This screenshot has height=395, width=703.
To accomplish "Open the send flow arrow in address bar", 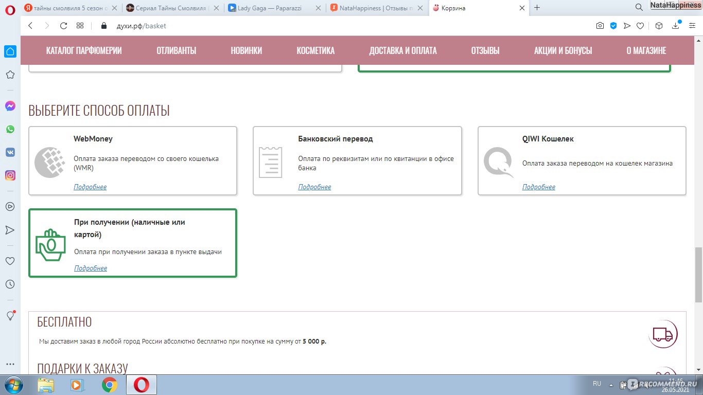I will pos(627,26).
